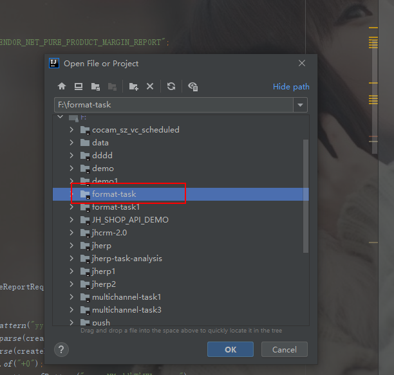Expand the cocam_sz_vc_scheduled folder
The image size is (394, 375).
(x=71, y=130)
